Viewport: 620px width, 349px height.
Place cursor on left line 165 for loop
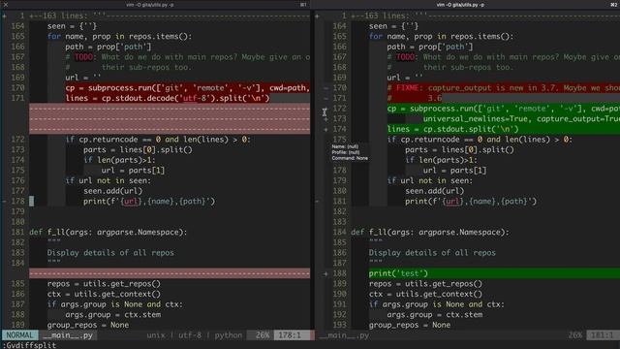click(x=119, y=37)
